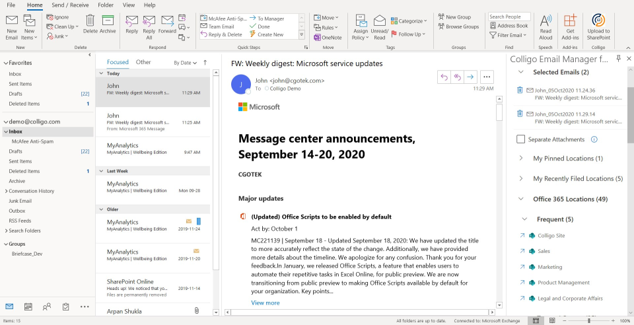Click New Group in Groups section
Screen dimensions: 634x325
[x=454, y=17]
